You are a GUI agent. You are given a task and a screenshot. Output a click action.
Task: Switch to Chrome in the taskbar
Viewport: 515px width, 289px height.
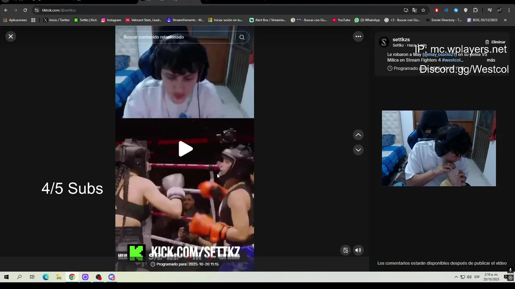(72, 277)
